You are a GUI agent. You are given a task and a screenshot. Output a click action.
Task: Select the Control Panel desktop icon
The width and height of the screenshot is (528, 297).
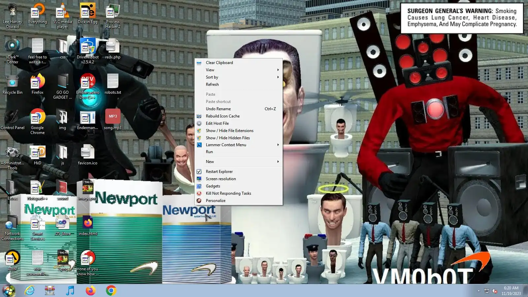pos(13,119)
